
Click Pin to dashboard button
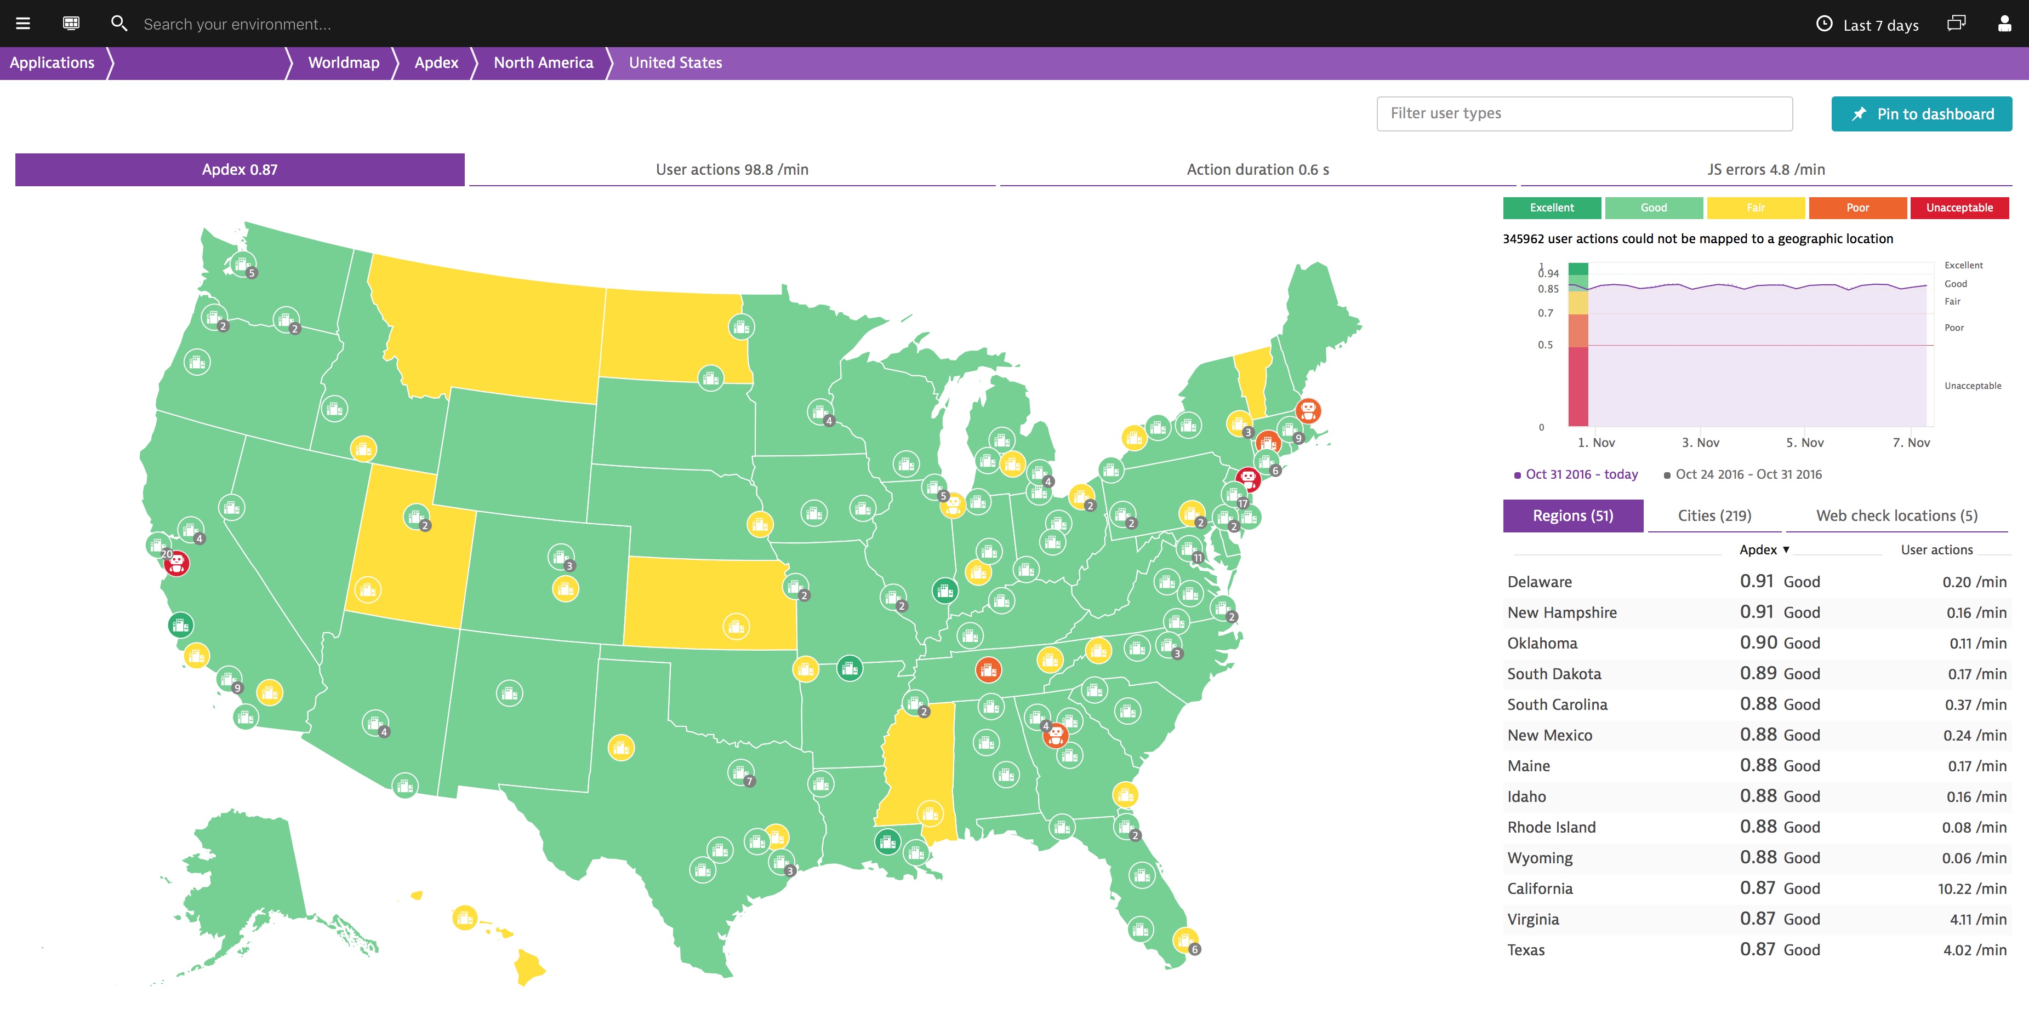point(1921,114)
